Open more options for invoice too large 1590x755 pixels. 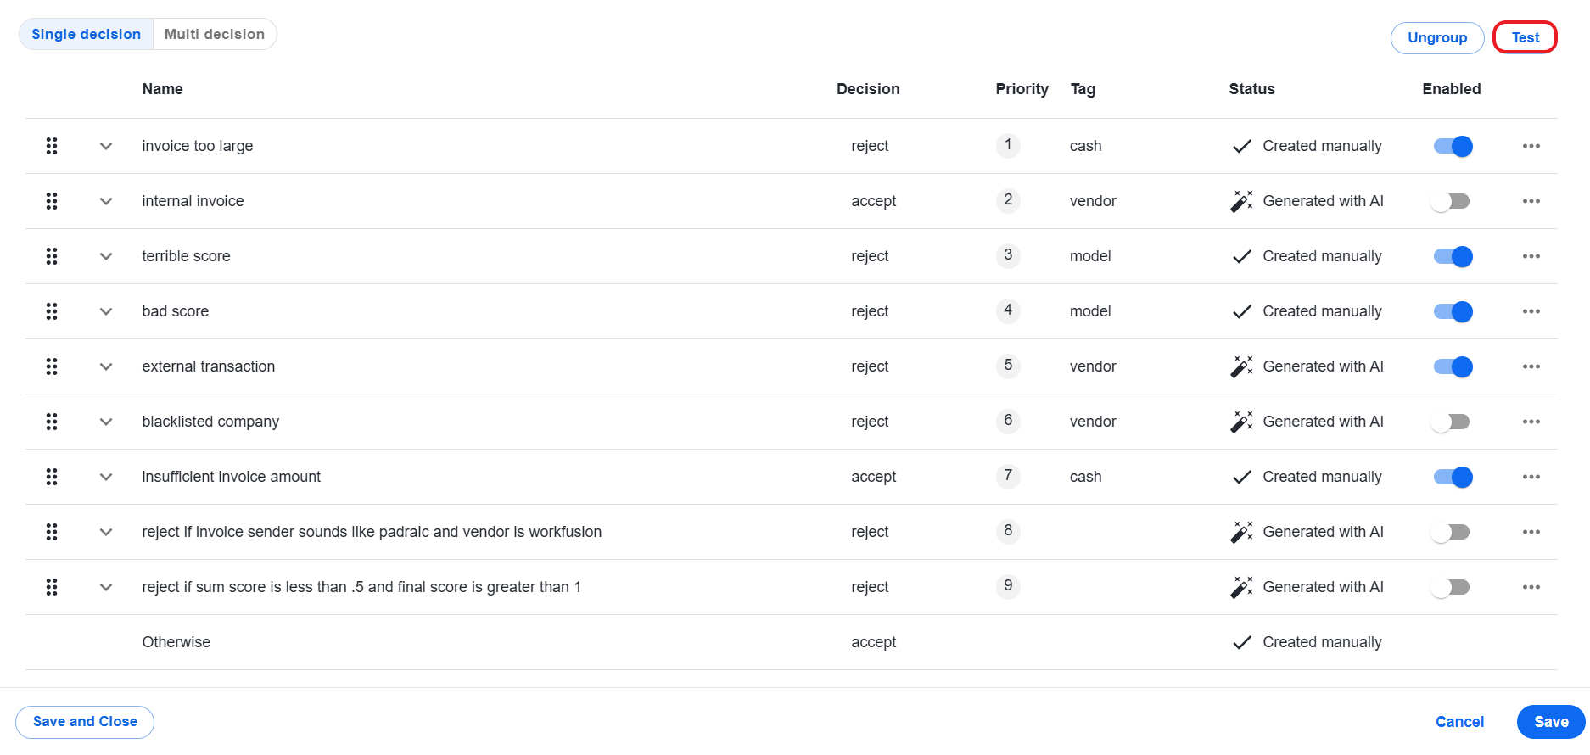pyautogui.click(x=1531, y=146)
